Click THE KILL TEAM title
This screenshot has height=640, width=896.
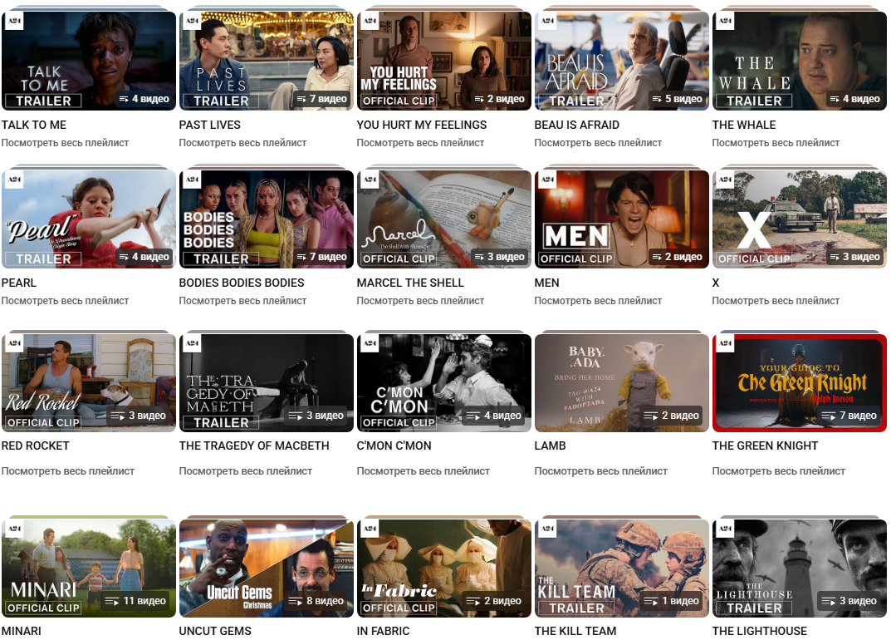(575, 631)
